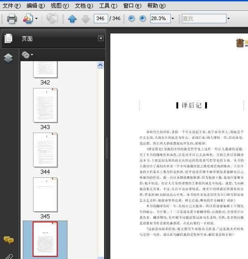Open the thumbnail options gear dropdown
248x259 pixels.
tap(27, 54)
